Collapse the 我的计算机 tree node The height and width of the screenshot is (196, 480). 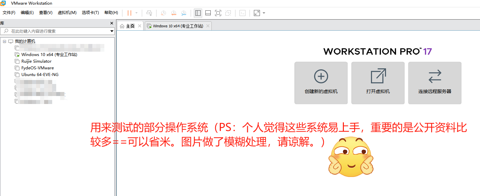(4, 41)
